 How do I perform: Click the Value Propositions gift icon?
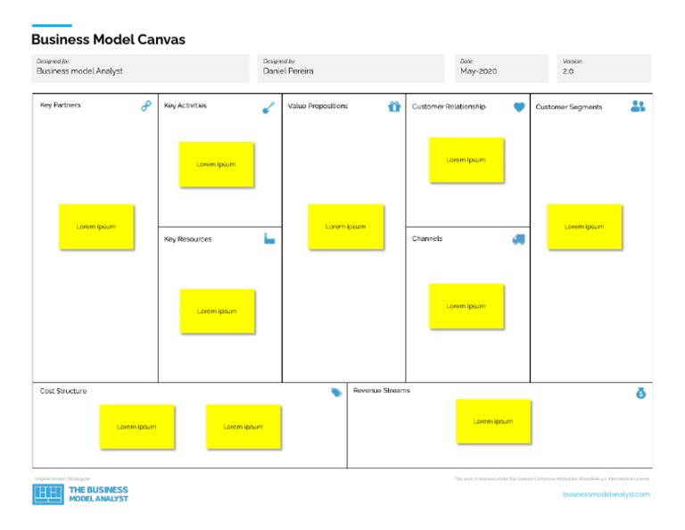(393, 107)
